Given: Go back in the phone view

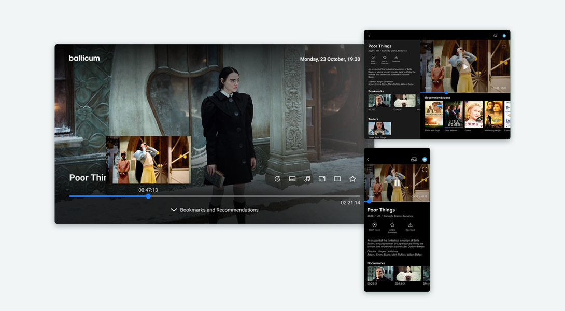Looking at the screenshot, I should coord(368,159).
